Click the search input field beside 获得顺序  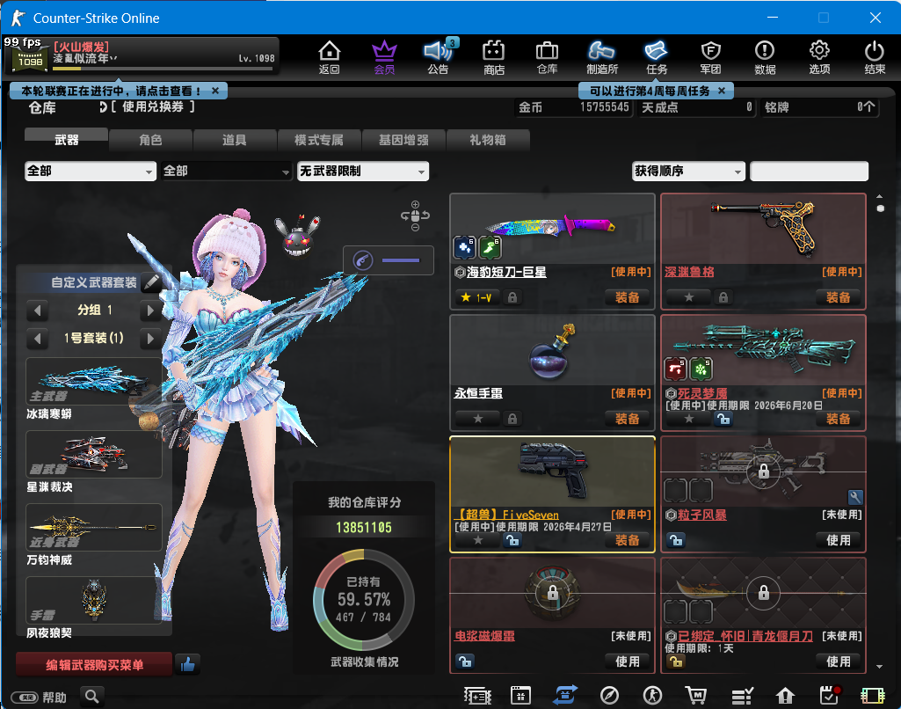[809, 171]
